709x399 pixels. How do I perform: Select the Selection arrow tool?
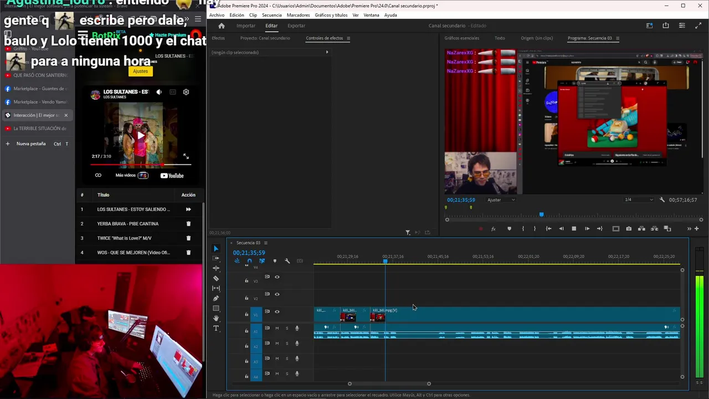(216, 249)
